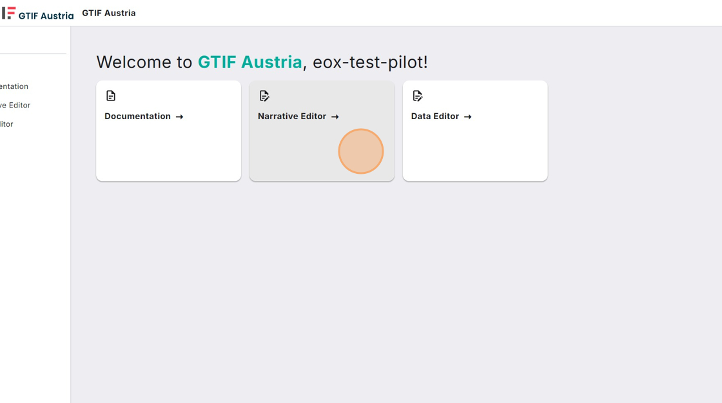Click empty area of the Documentation card
This screenshot has height=403, width=722.
coord(168,155)
